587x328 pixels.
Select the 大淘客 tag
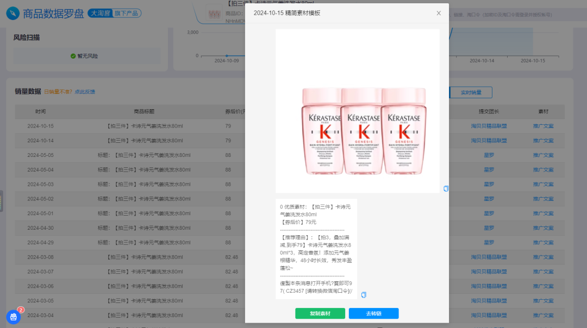(x=101, y=13)
